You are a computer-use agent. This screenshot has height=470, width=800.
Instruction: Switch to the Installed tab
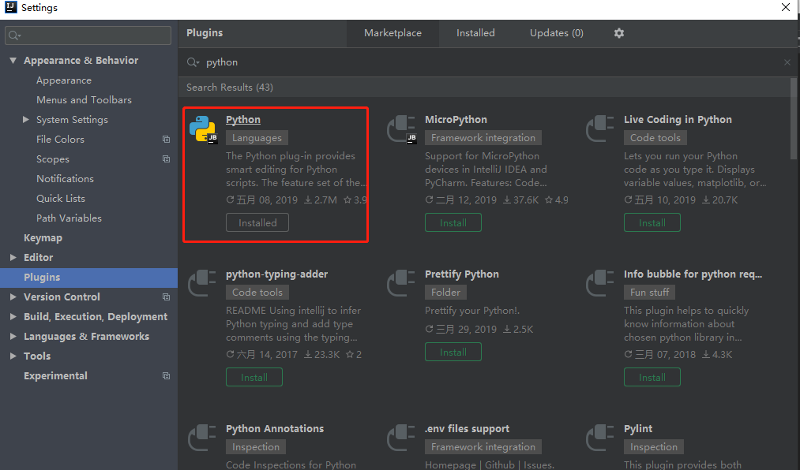475,34
